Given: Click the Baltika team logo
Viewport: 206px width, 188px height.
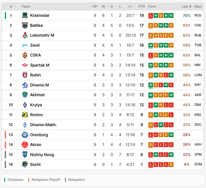Looking at the screenshot, I should 25,25.
